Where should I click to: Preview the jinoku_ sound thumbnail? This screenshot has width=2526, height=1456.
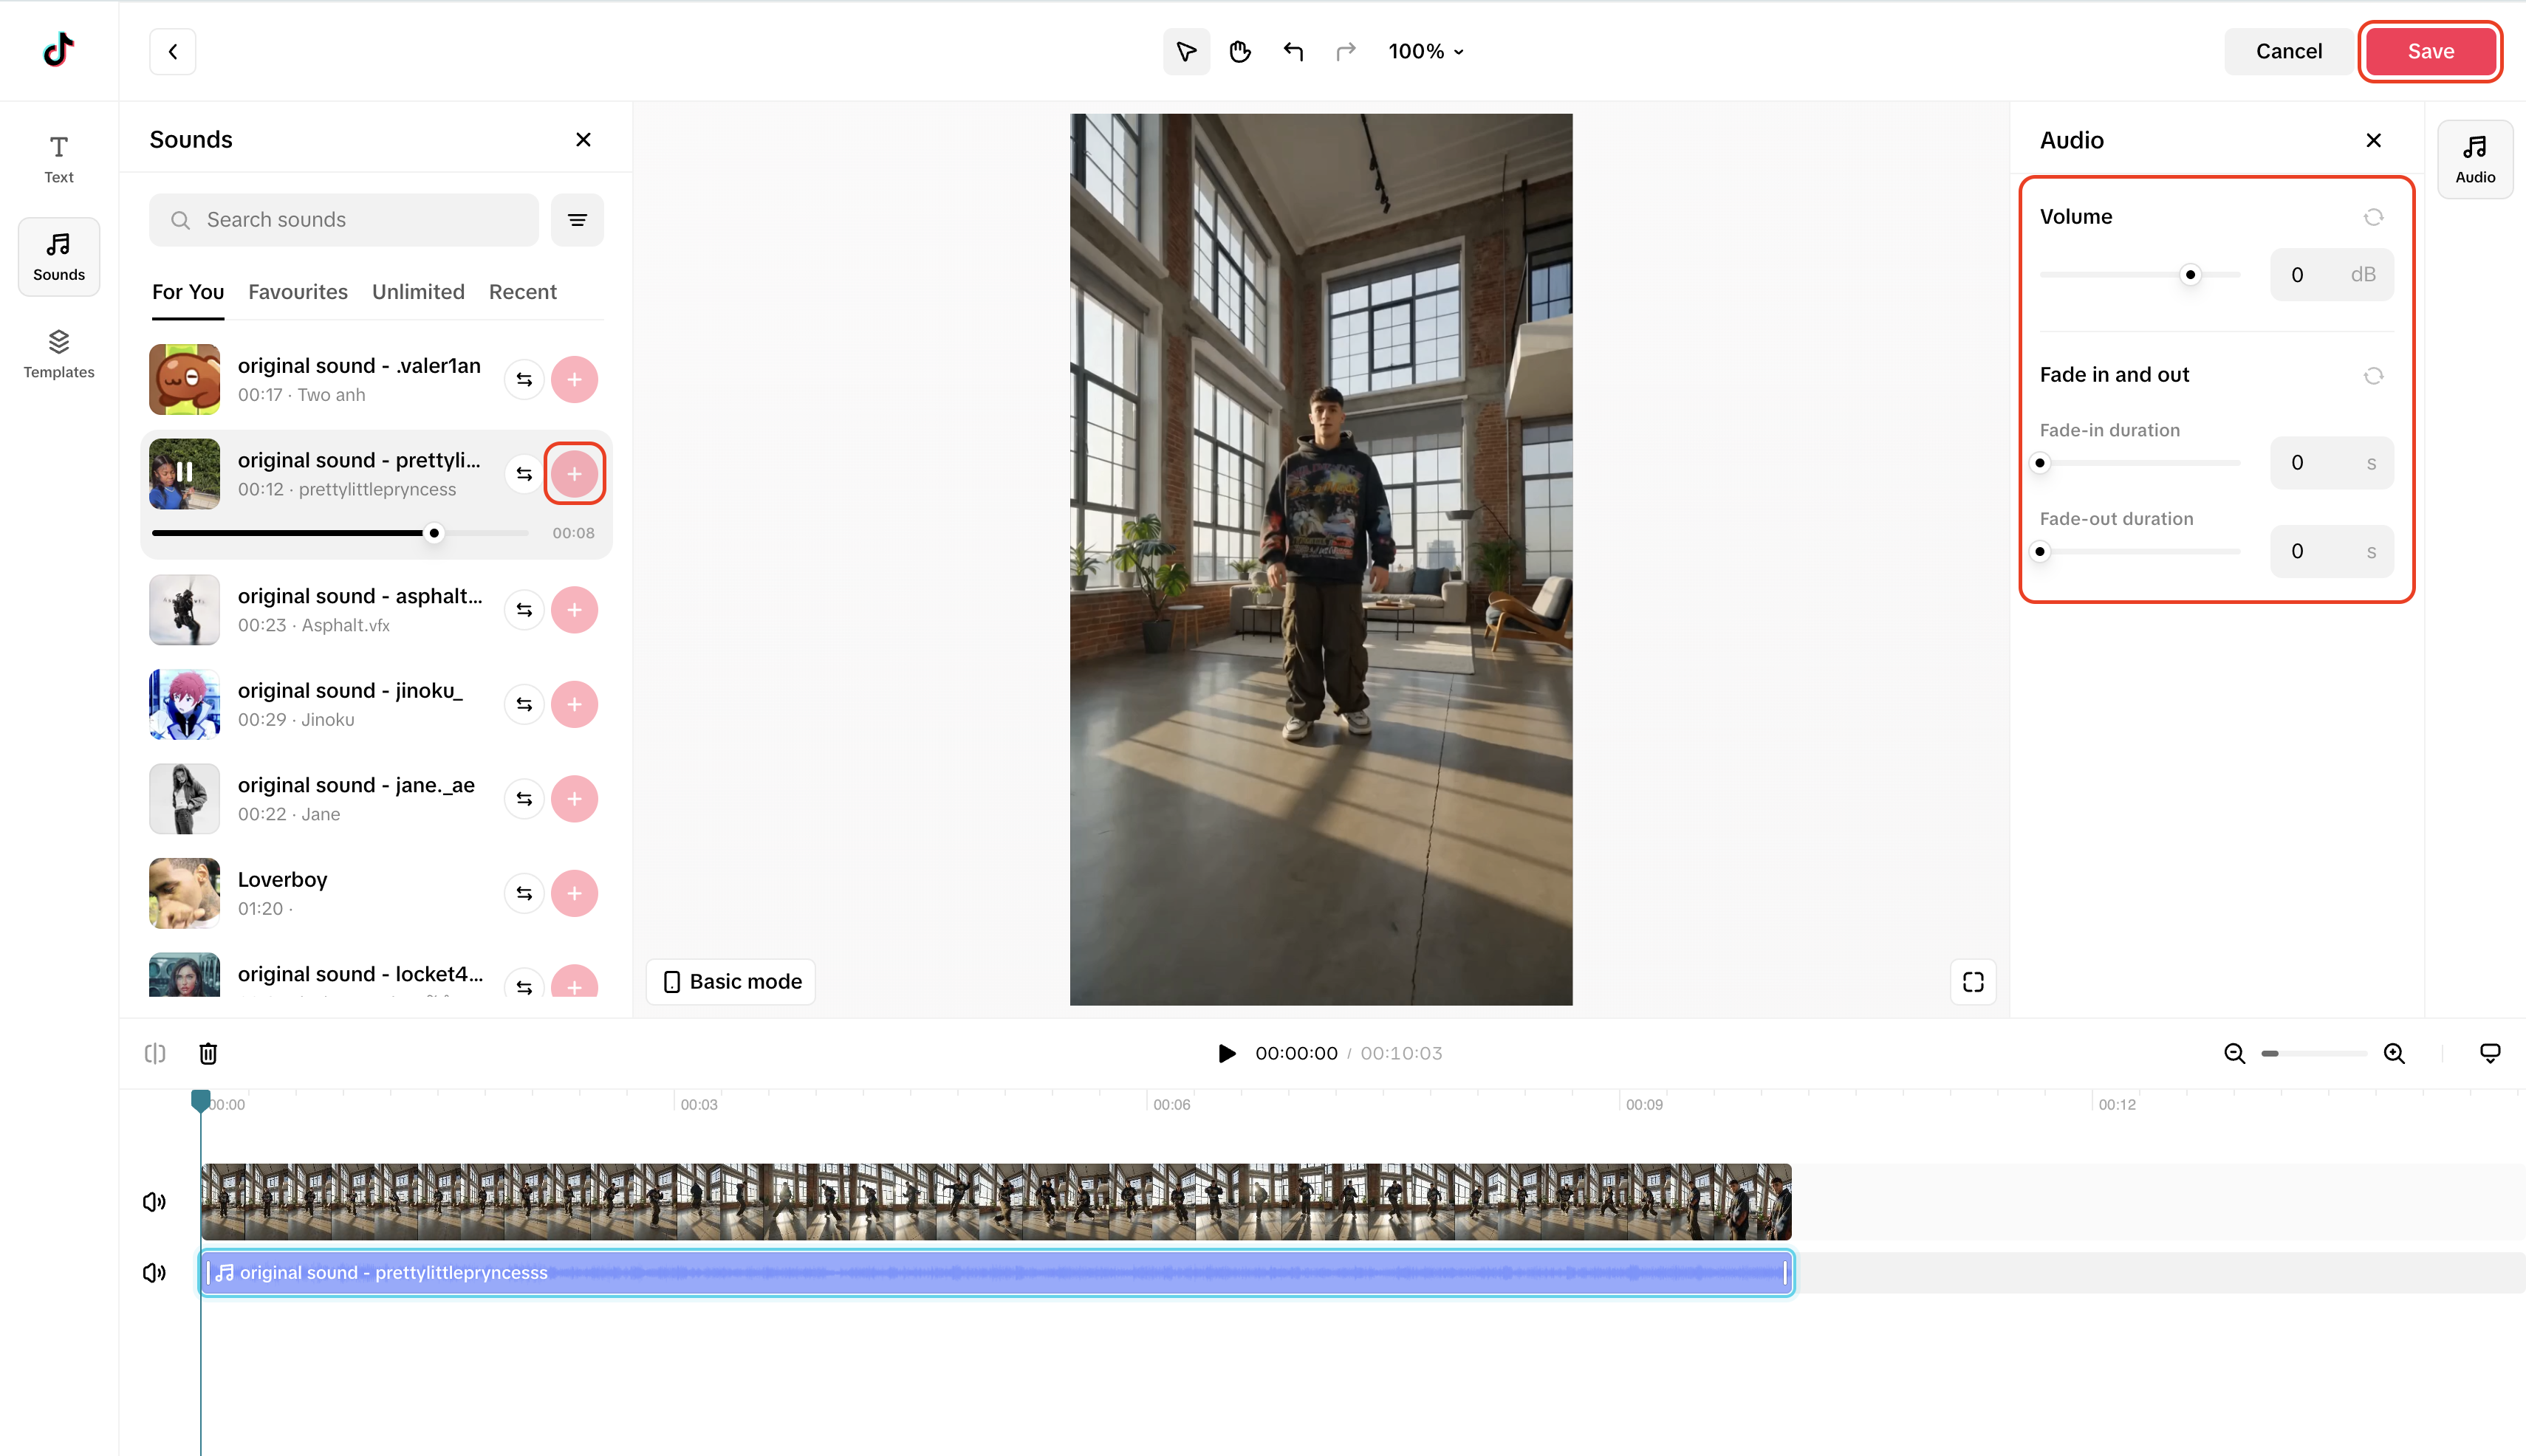click(184, 705)
